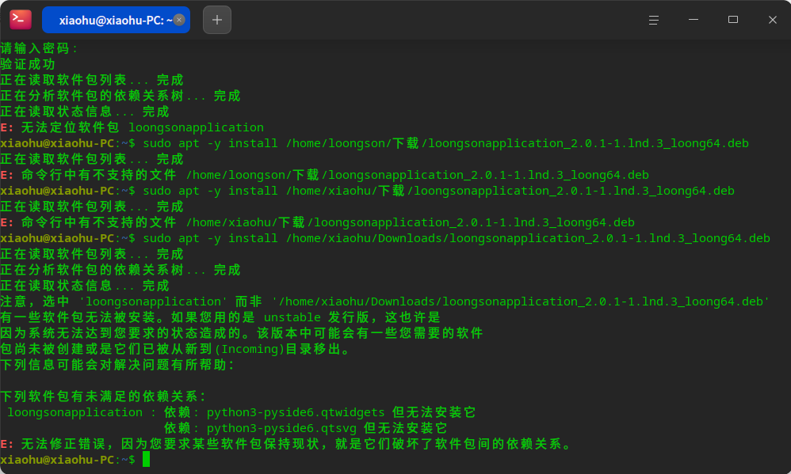791x474 pixels.
Task: Click the python3-pyside6.qtsvg dependency line
Action: click(x=306, y=428)
